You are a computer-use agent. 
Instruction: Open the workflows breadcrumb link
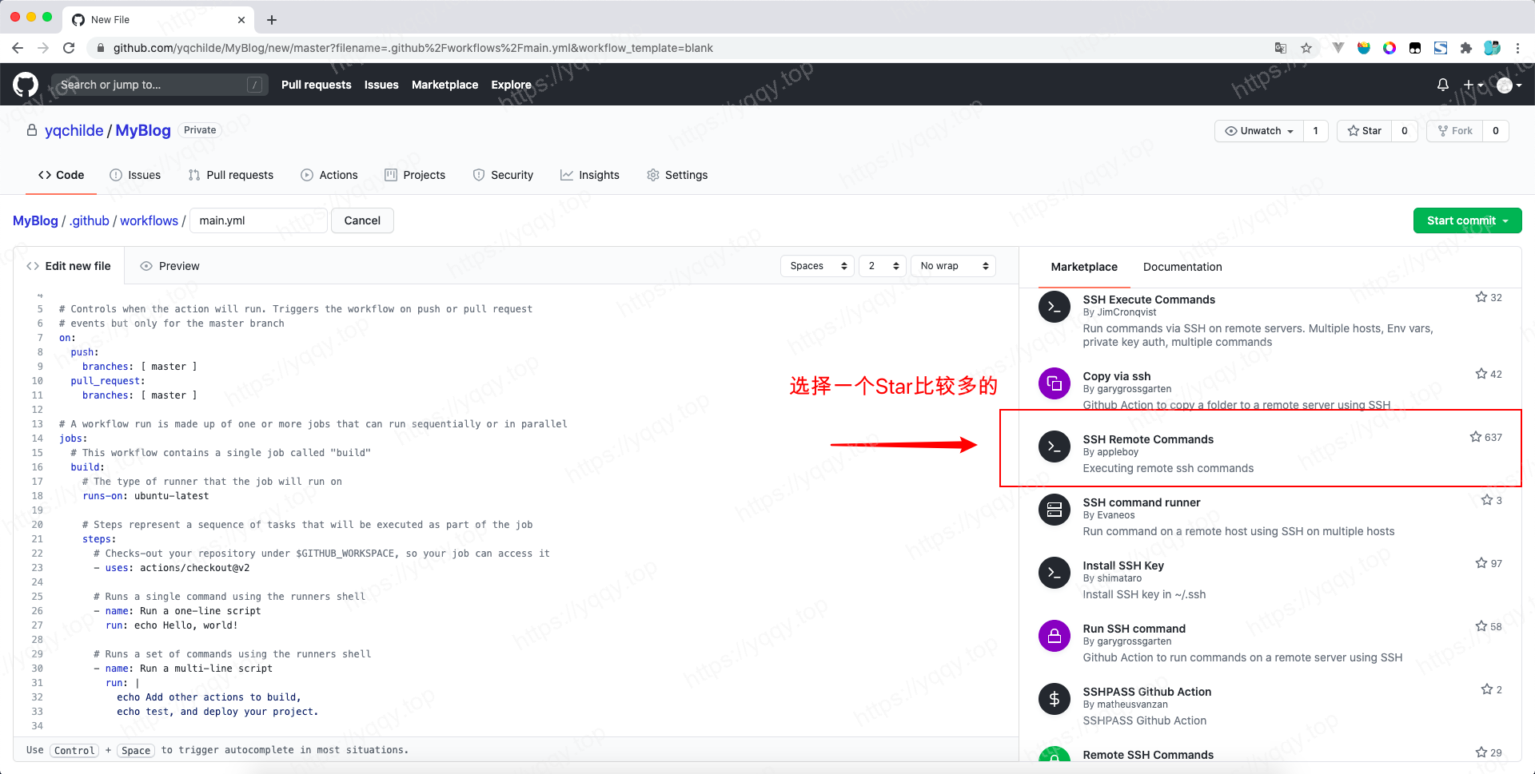pos(149,220)
